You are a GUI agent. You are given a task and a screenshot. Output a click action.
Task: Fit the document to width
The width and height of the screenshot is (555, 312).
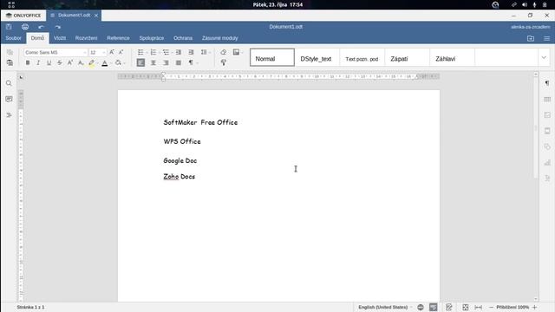(478, 308)
